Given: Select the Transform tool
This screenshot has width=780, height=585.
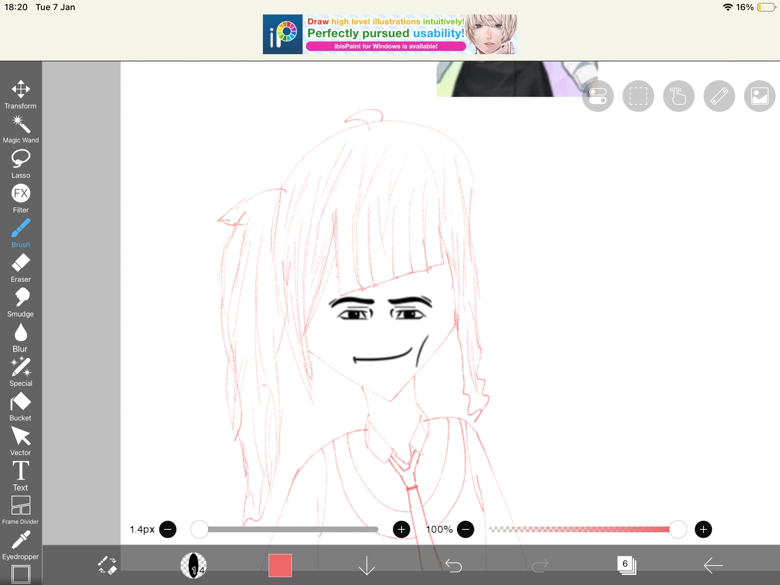Looking at the screenshot, I should [21, 94].
